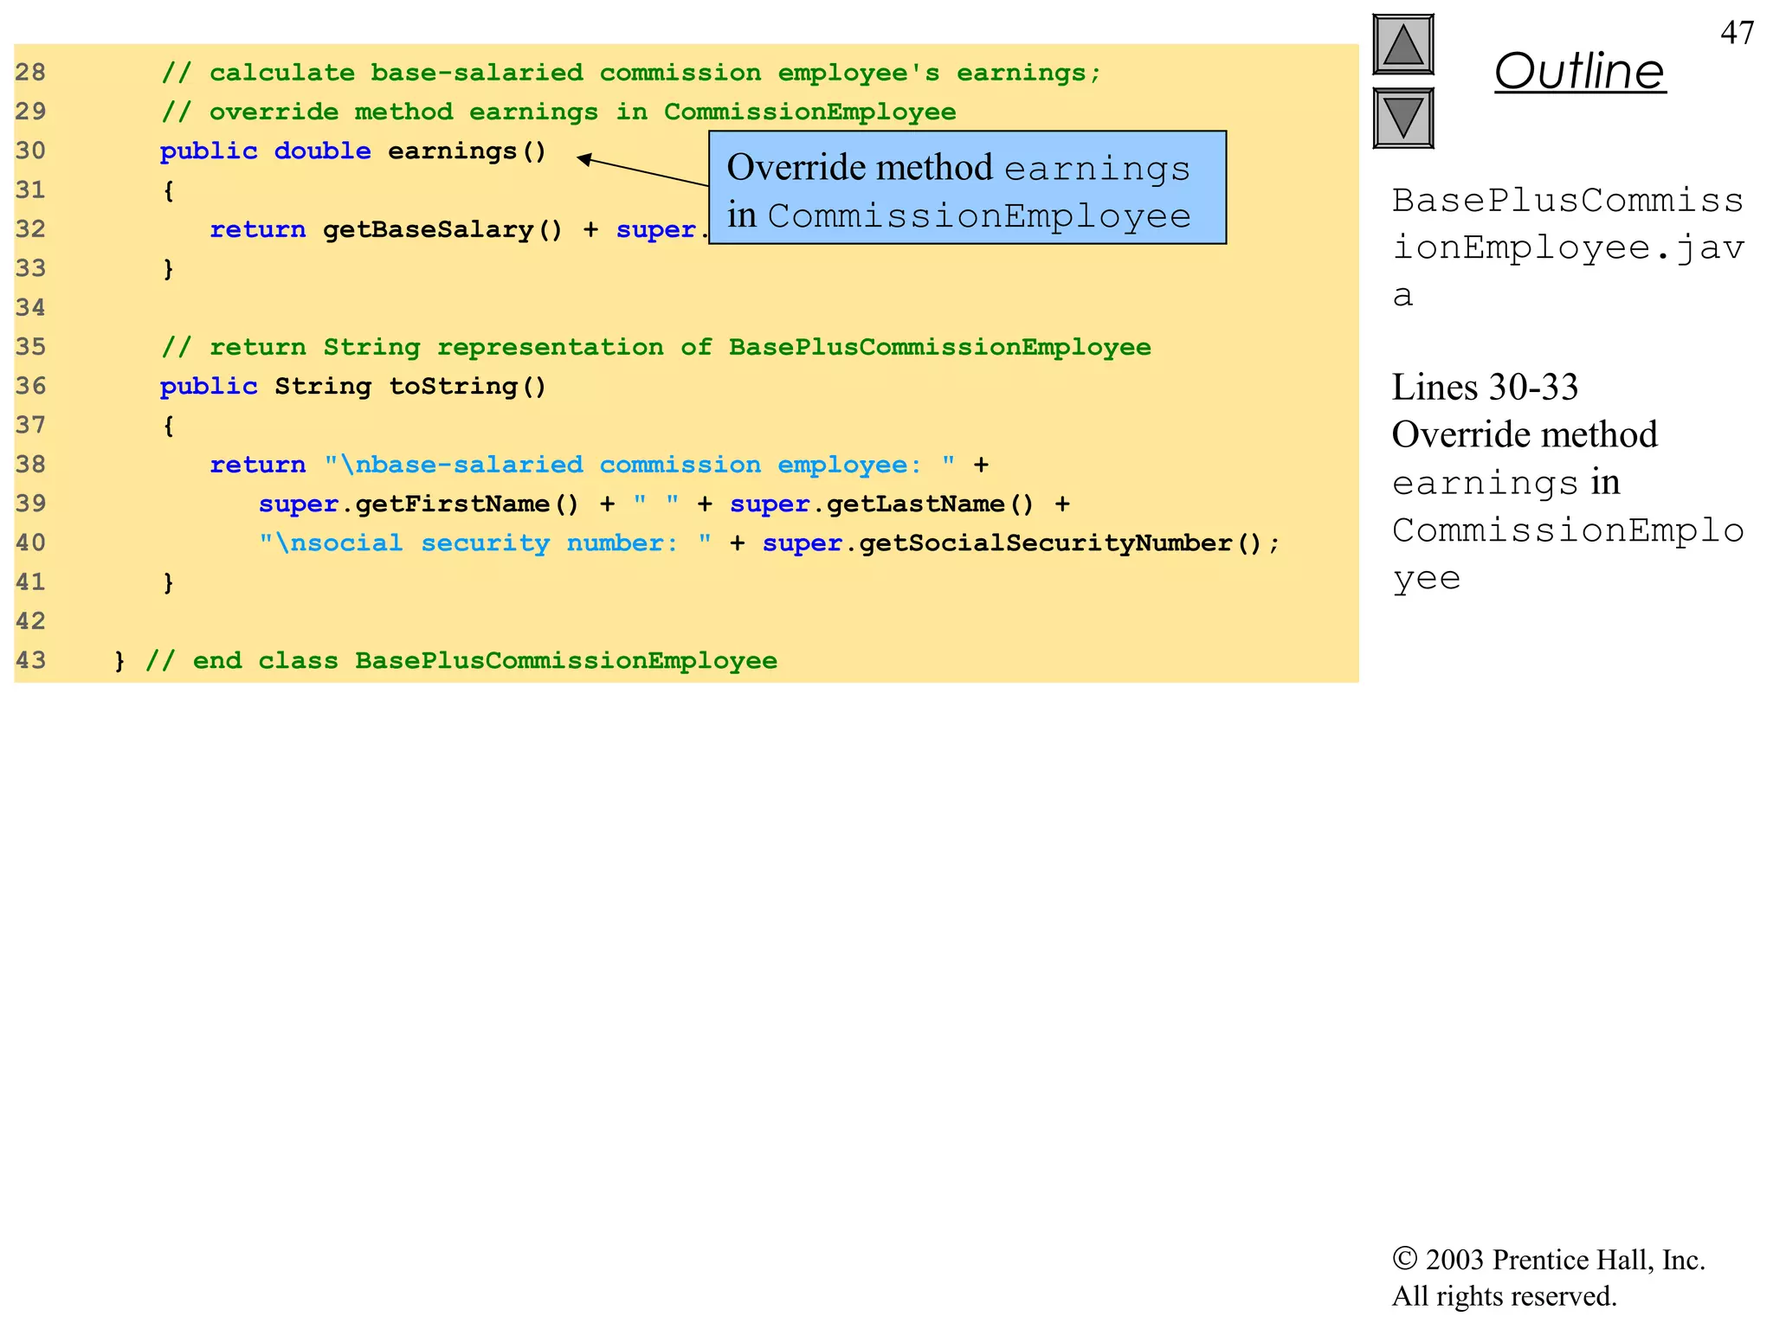
Task: Click line number 36 in code listing
Action: (x=30, y=386)
